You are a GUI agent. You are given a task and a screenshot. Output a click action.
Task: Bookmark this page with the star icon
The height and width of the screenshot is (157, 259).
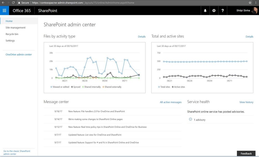tap(250, 3)
